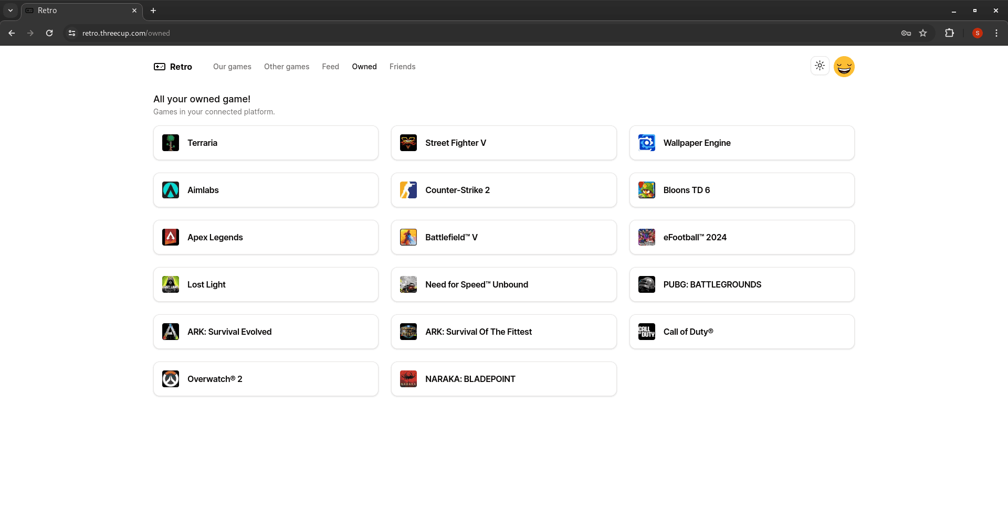The height and width of the screenshot is (531, 1008).
Task: Open the Chrome three-dot menu
Action: pyautogui.click(x=996, y=33)
